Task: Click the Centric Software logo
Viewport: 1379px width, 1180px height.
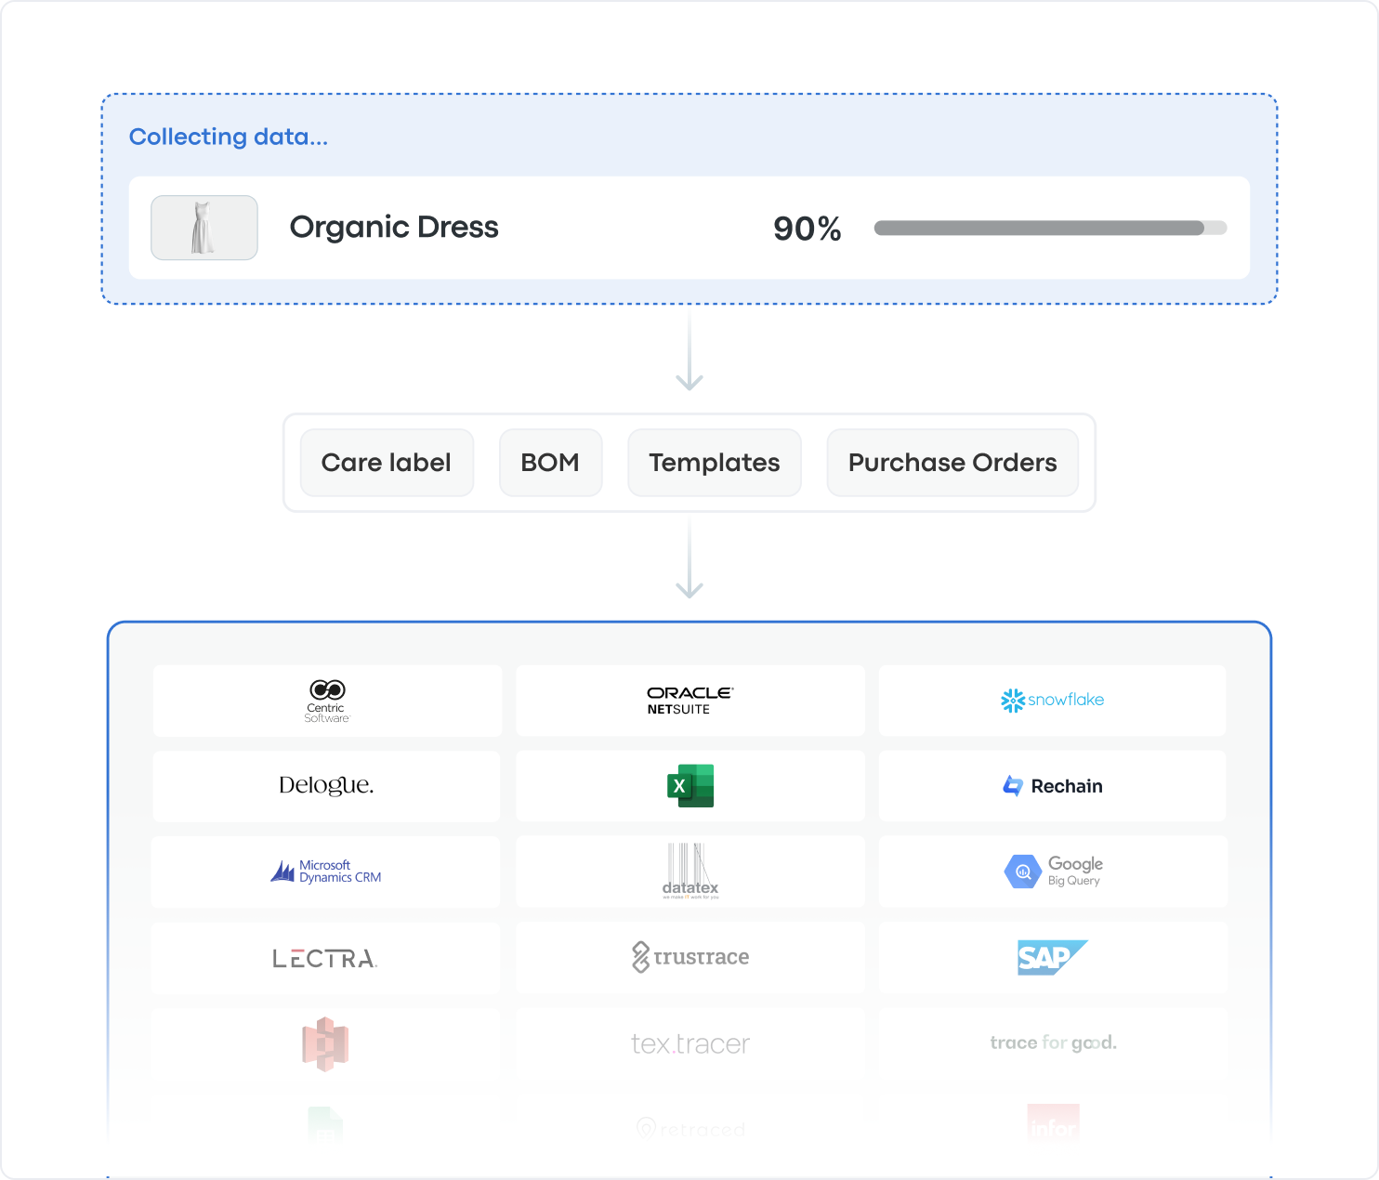Action: tap(327, 701)
